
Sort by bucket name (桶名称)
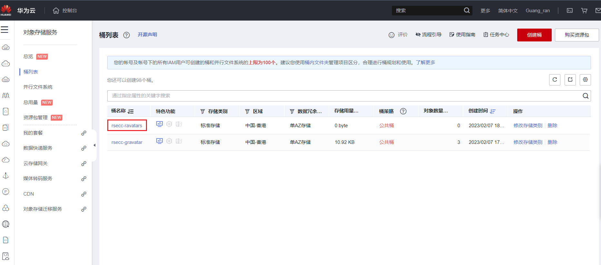[131, 111]
